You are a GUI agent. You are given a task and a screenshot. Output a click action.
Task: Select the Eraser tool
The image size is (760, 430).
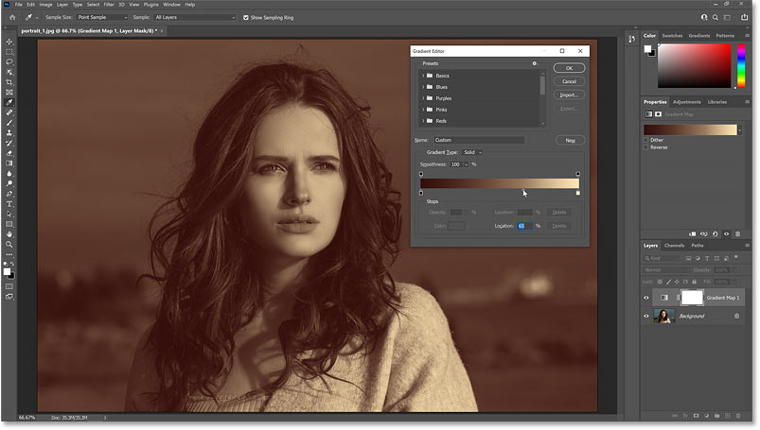tap(9, 153)
